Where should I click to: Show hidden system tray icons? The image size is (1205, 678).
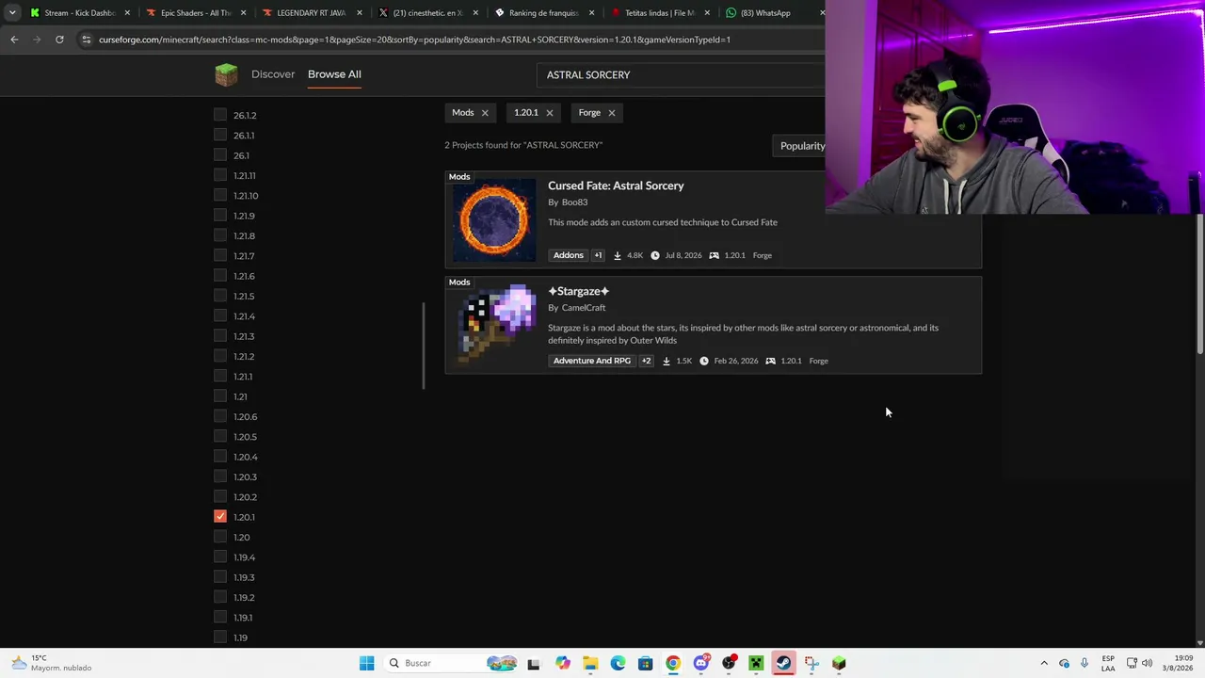pyautogui.click(x=1044, y=663)
